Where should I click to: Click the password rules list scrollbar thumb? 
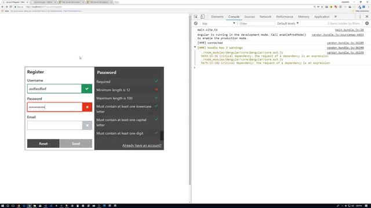pyautogui.click(x=162, y=136)
